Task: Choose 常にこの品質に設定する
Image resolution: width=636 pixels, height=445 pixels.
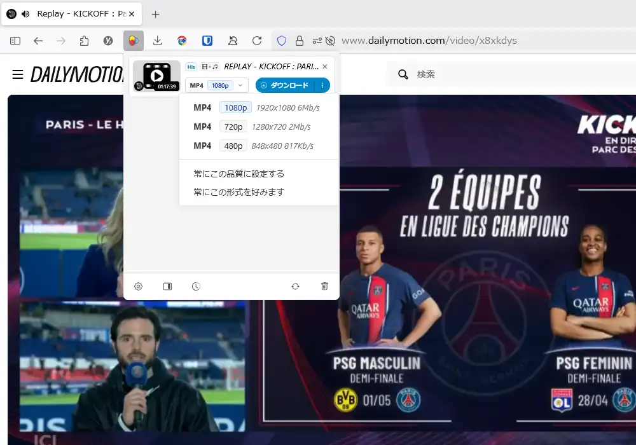Action: [x=239, y=174]
